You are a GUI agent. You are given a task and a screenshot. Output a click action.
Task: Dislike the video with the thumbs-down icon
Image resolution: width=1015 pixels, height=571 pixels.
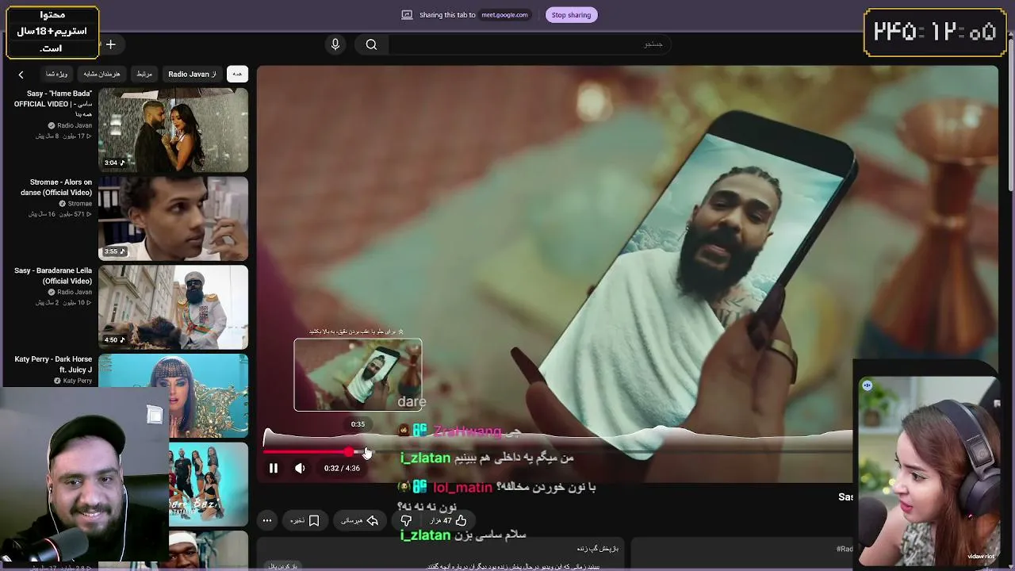point(406,520)
